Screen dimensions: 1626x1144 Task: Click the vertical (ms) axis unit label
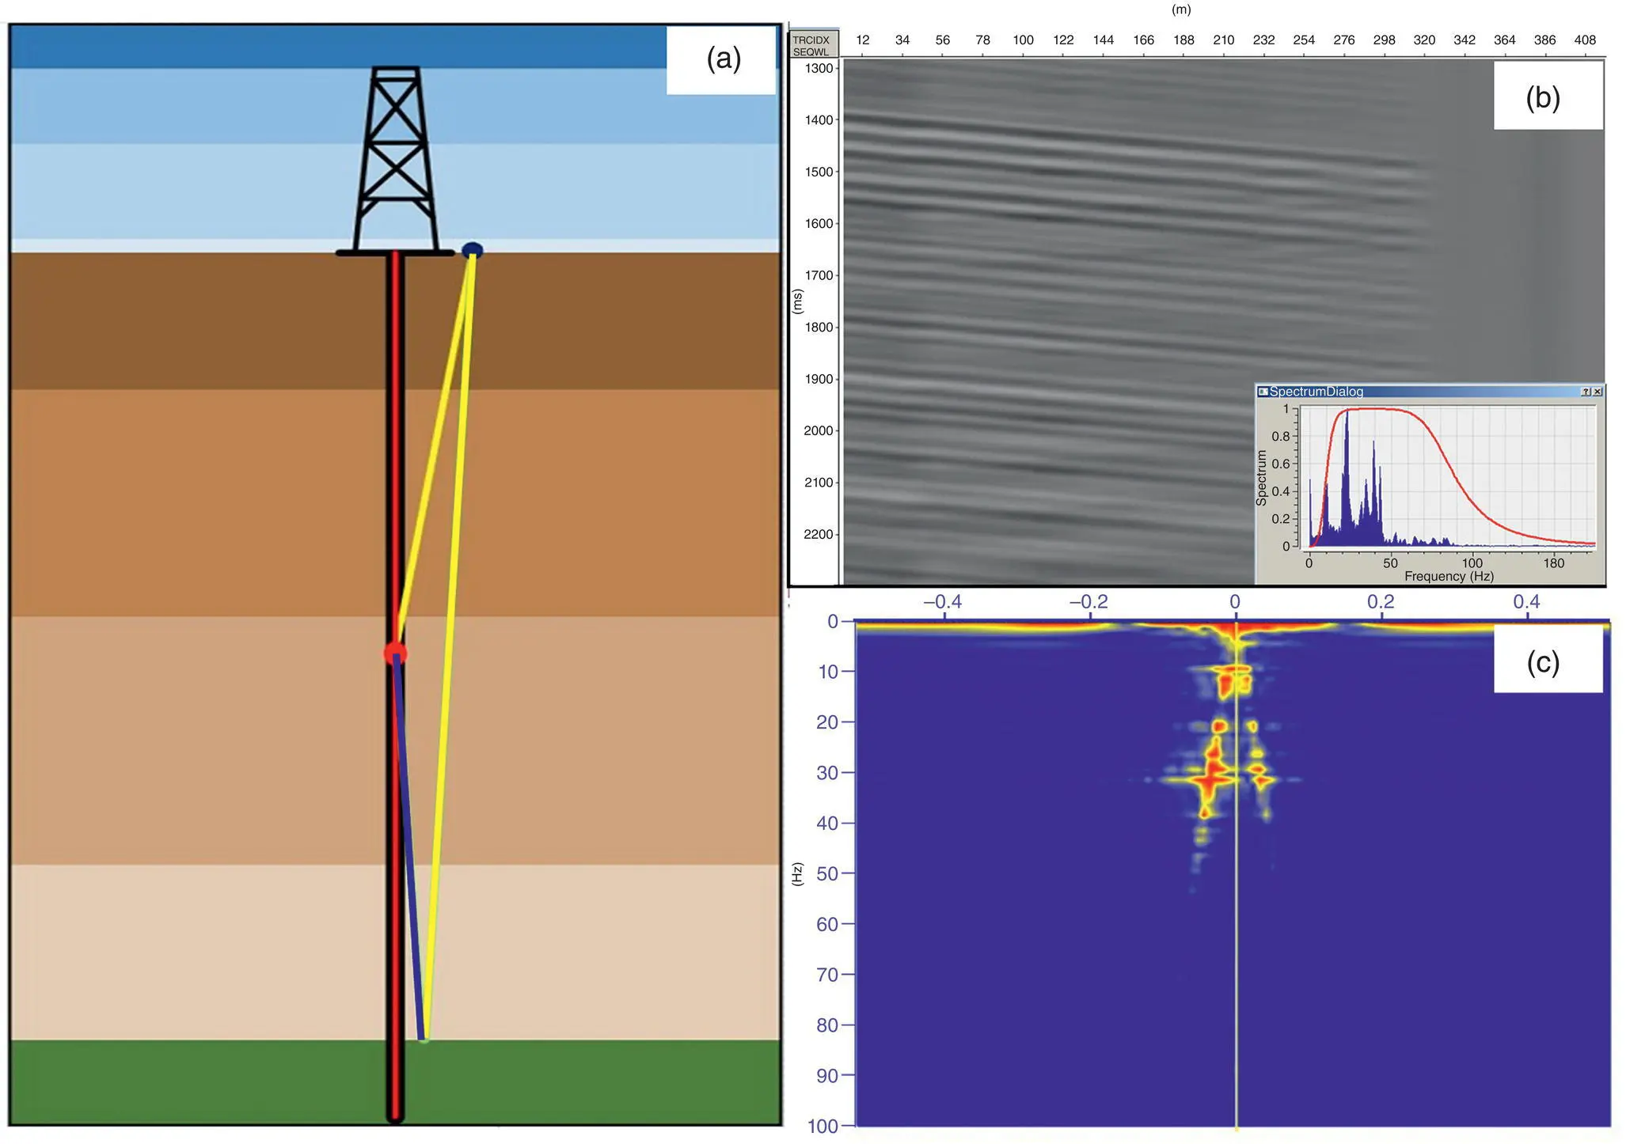(x=797, y=301)
